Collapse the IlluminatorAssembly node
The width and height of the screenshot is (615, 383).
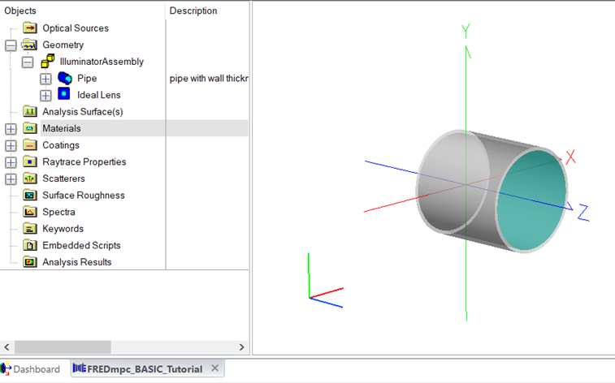point(28,62)
